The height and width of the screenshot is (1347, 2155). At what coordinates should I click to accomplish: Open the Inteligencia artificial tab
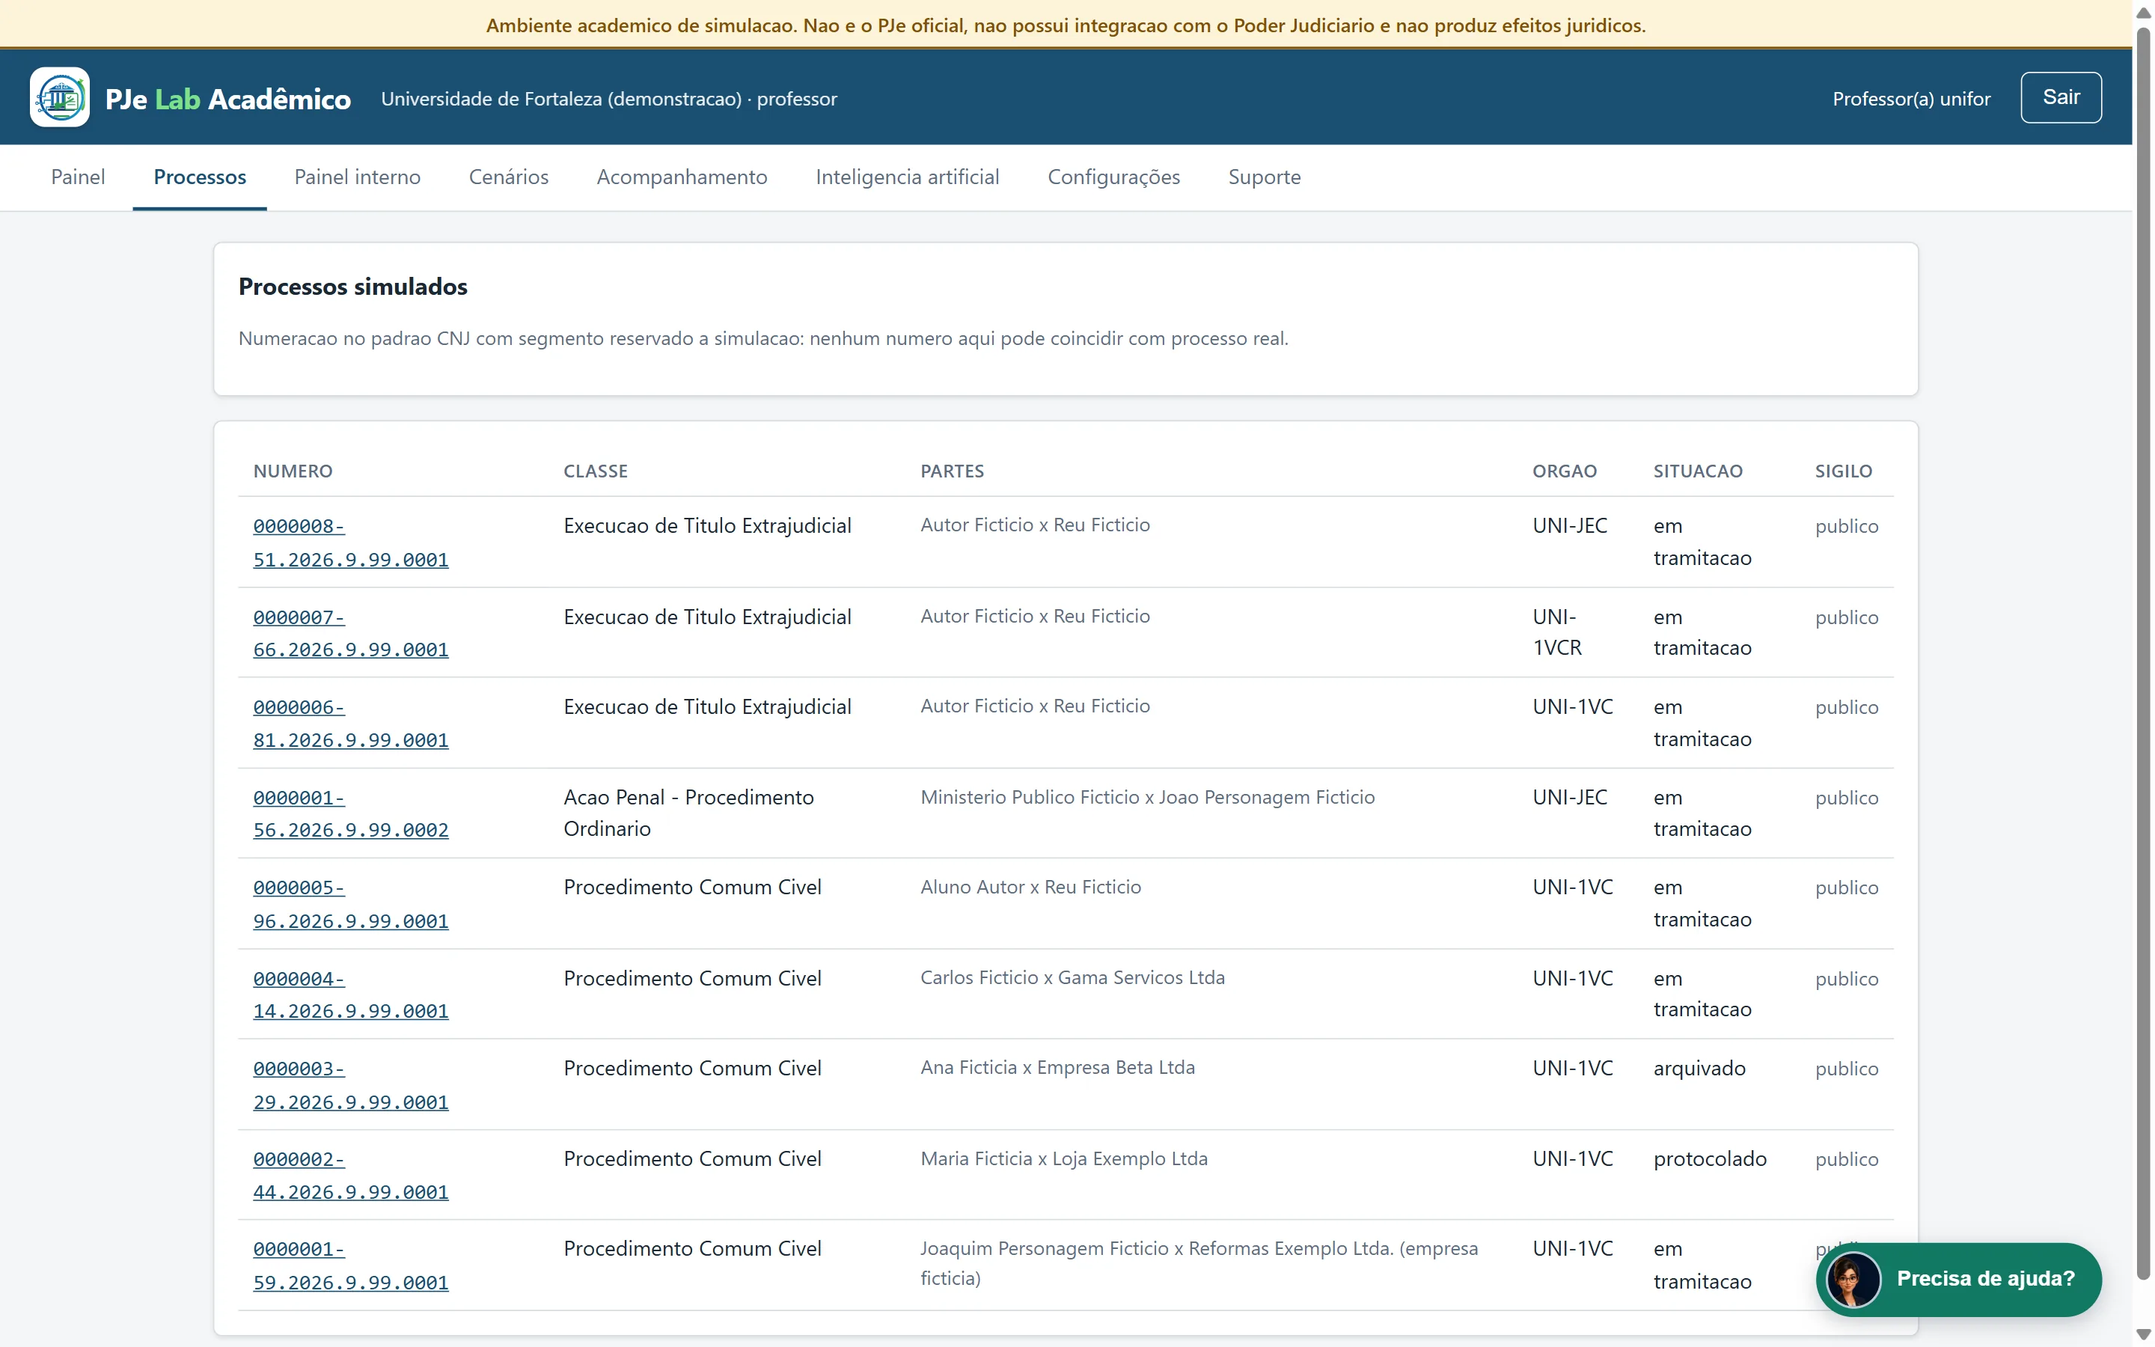(x=908, y=177)
